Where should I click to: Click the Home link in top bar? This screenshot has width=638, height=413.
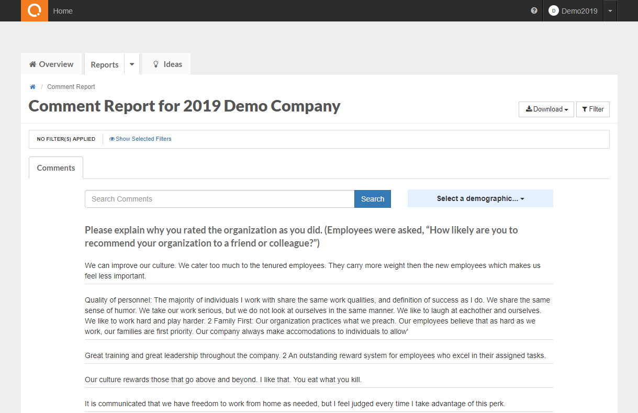(63, 11)
